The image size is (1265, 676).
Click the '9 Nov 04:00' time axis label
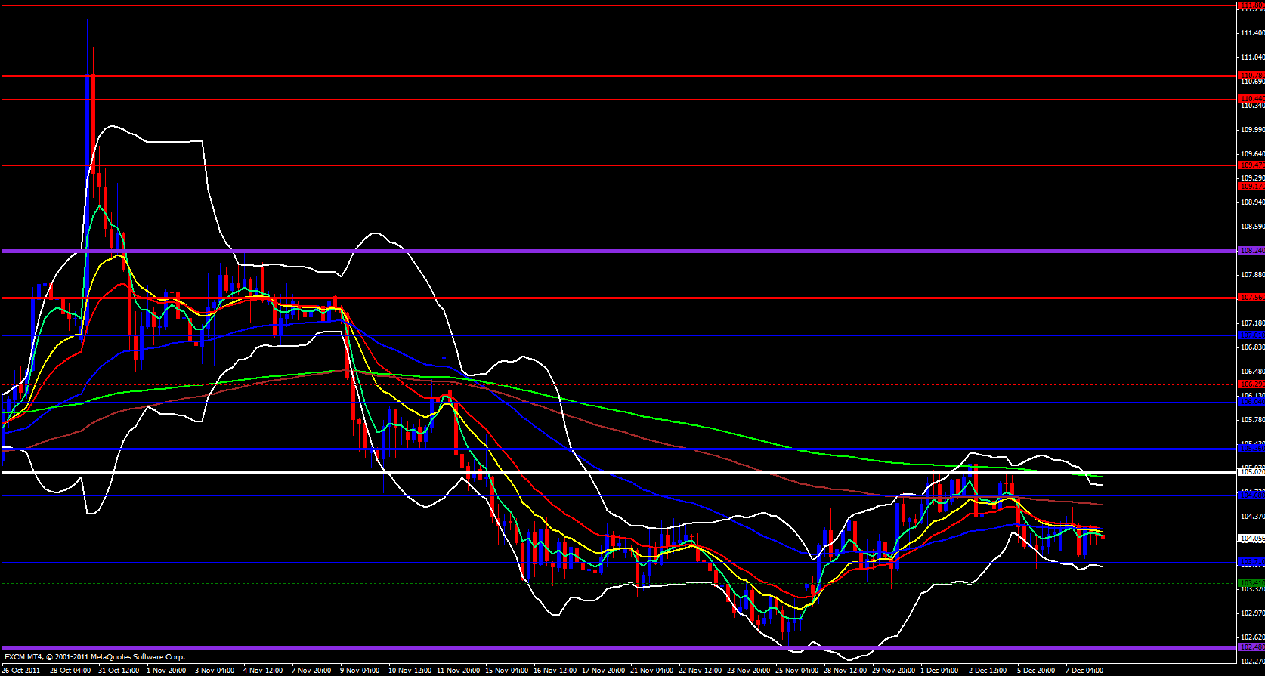pyautogui.click(x=360, y=670)
